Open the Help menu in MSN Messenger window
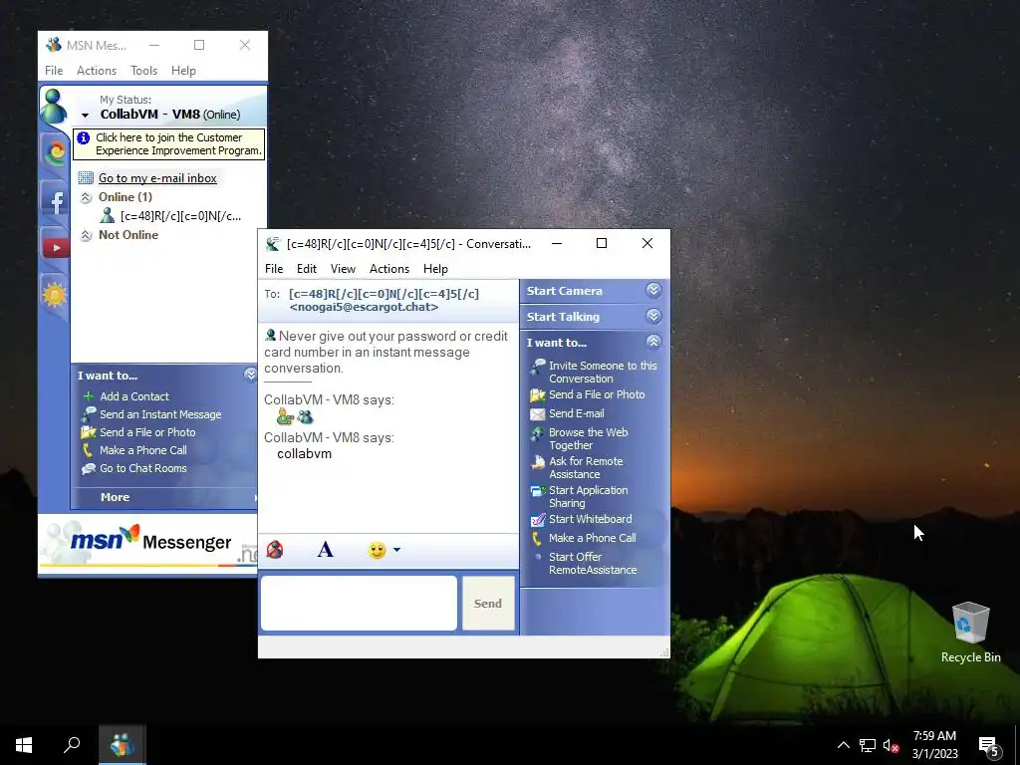Image resolution: width=1020 pixels, height=765 pixels. 183,71
